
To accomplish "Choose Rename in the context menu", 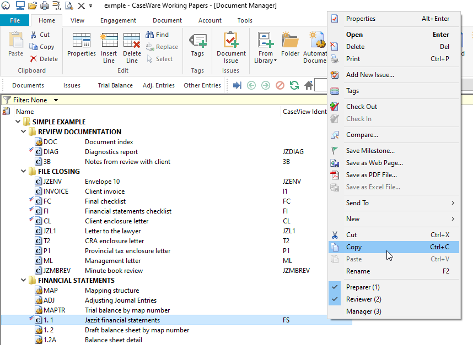I will (x=394, y=271).
